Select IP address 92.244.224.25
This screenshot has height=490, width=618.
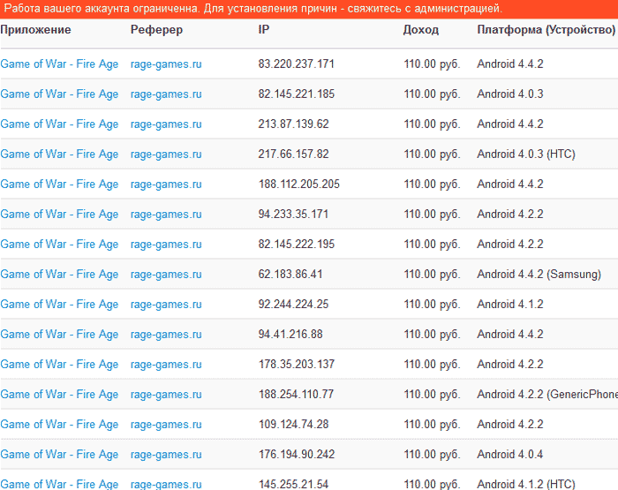coord(293,304)
